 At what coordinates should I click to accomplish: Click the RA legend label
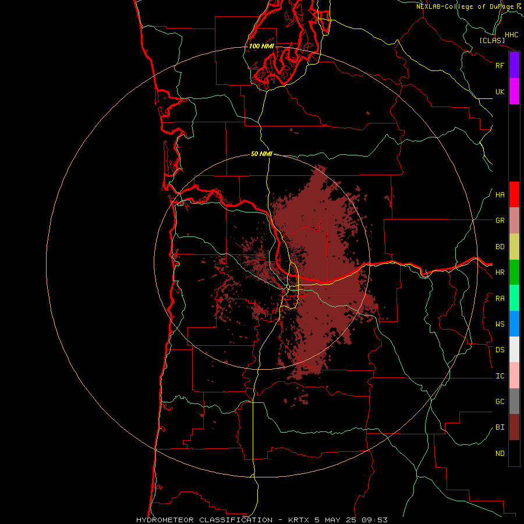pos(500,299)
